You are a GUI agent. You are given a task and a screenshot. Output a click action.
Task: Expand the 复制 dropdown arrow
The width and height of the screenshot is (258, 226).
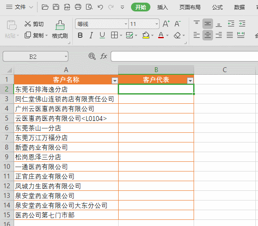click(x=46, y=35)
